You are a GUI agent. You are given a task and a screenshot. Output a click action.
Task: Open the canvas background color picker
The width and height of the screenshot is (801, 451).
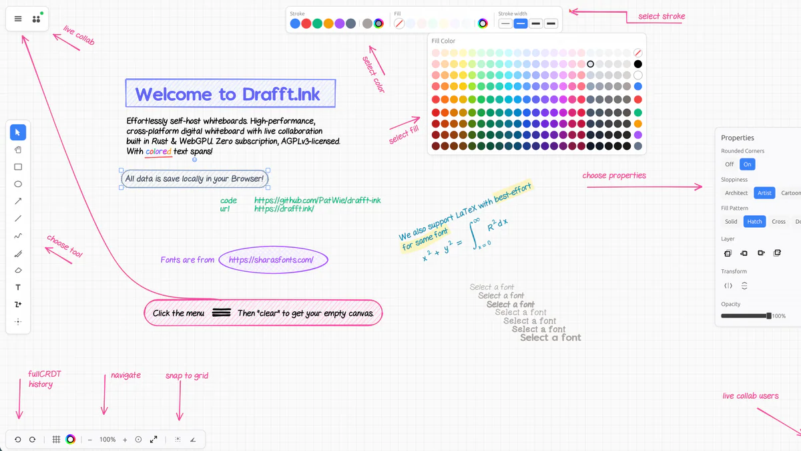tap(71, 439)
